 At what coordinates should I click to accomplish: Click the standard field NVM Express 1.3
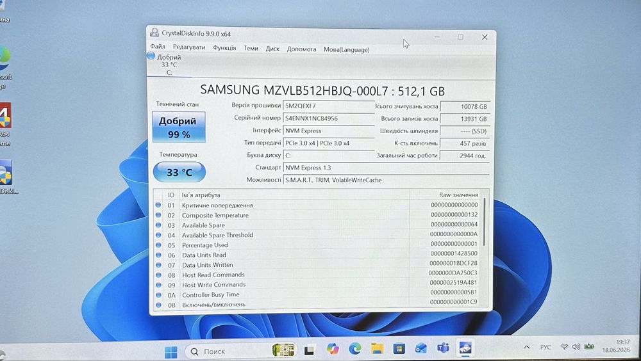click(387, 168)
